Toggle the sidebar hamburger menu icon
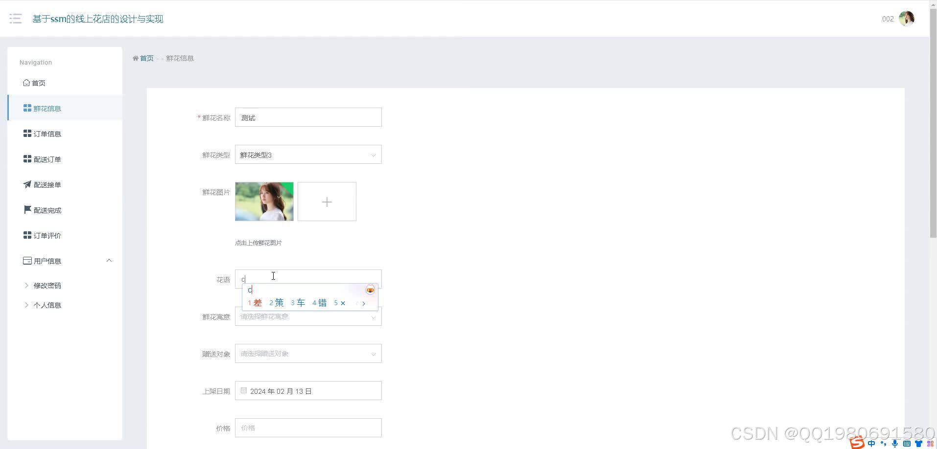This screenshot has width=937, height=449. tap(16, 19)
